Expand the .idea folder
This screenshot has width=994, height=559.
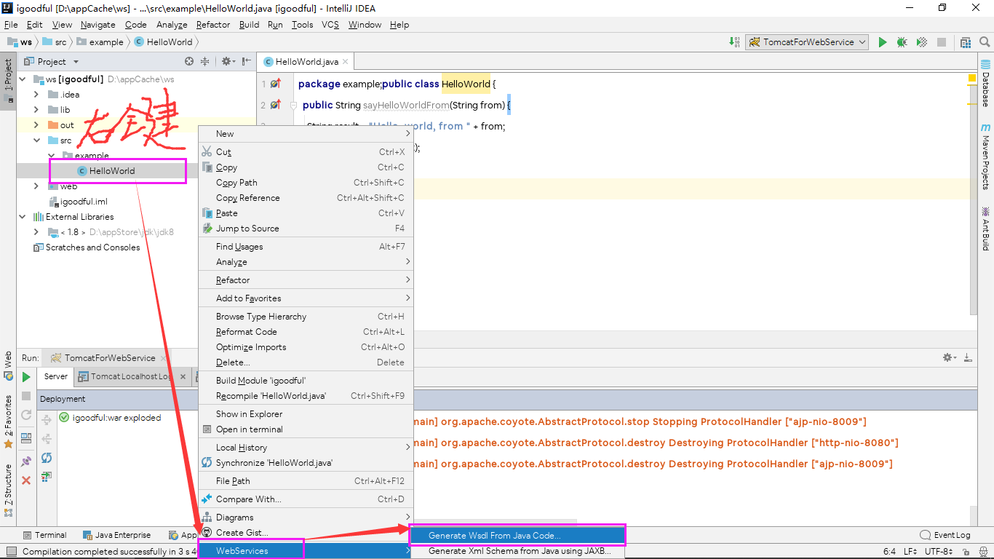coord(36,95)
